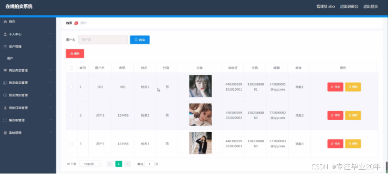Screen dimensions: 388x174
Task: Expand the 拍卖商品管理 menu chevron
Action: pyautogui.click(x=50, y=82)
